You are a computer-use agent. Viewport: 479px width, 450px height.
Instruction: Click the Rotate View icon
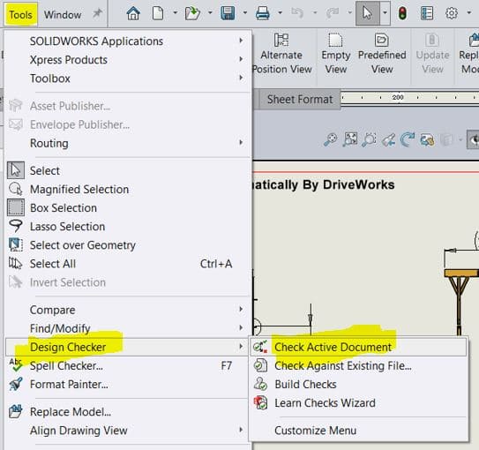408,139
